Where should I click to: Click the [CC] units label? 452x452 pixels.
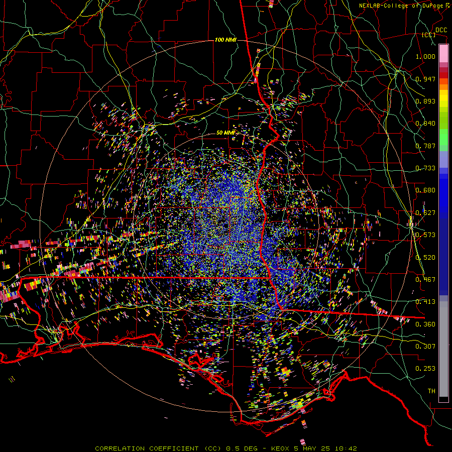pyautogui.click(x=429, y=35)
